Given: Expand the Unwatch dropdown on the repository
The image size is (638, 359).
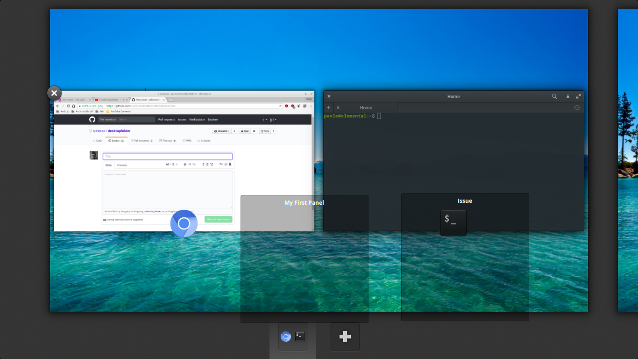Looking at the screenshot, I should (222, 131).
